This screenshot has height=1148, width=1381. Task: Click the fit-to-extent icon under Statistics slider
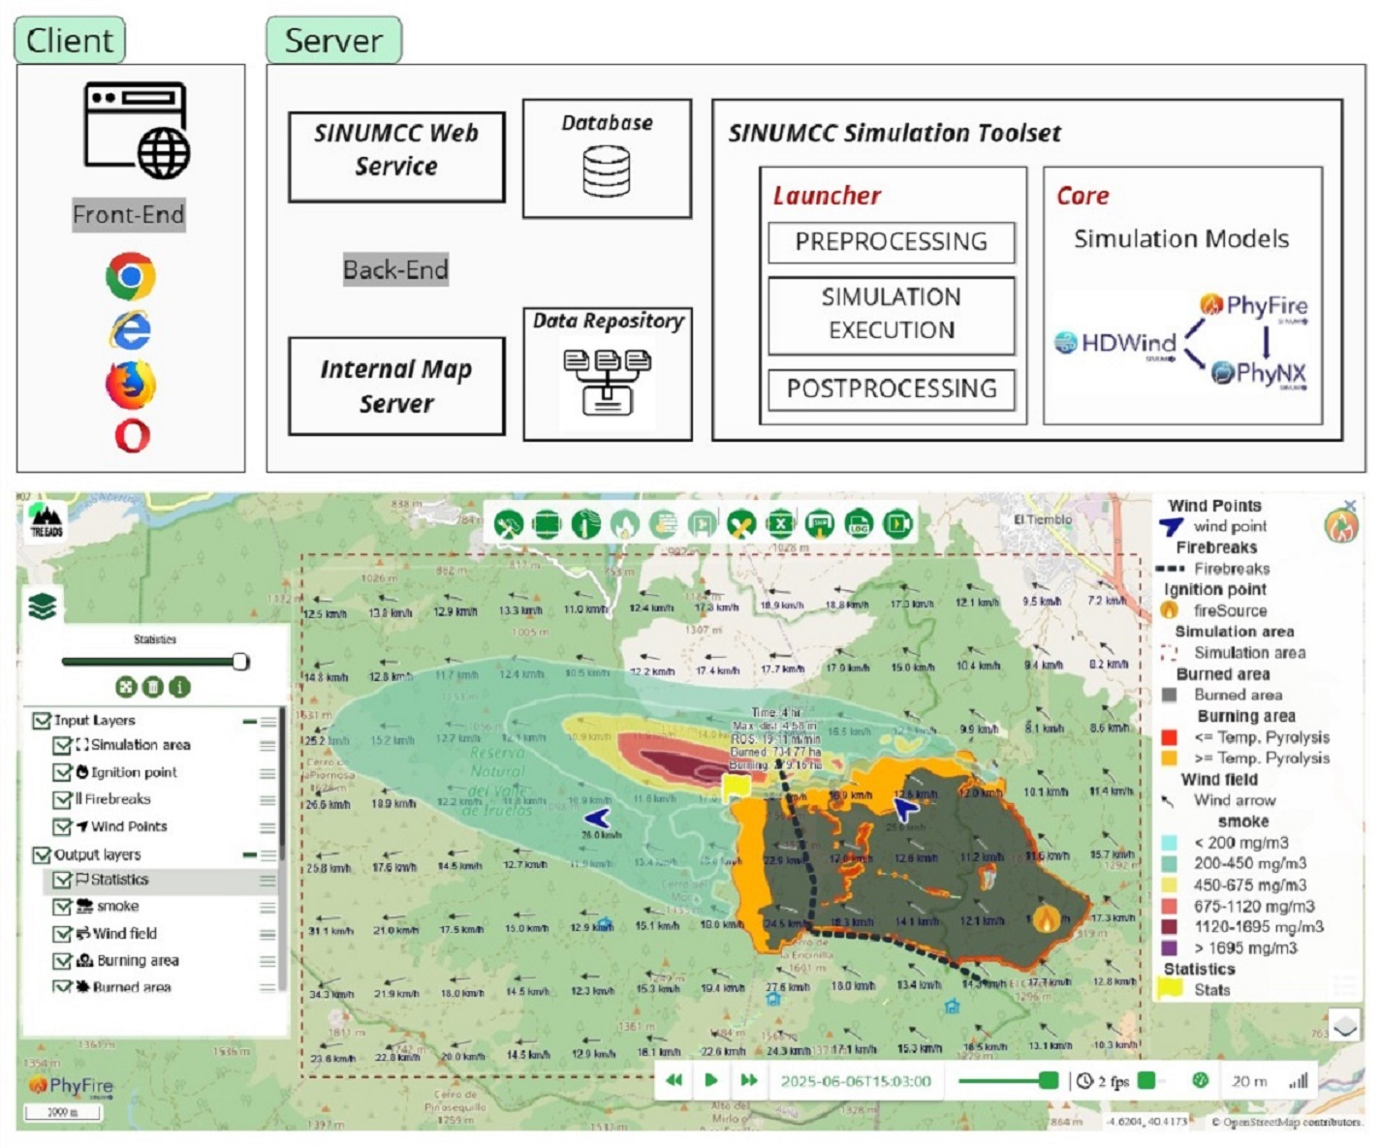pos(126,687)
